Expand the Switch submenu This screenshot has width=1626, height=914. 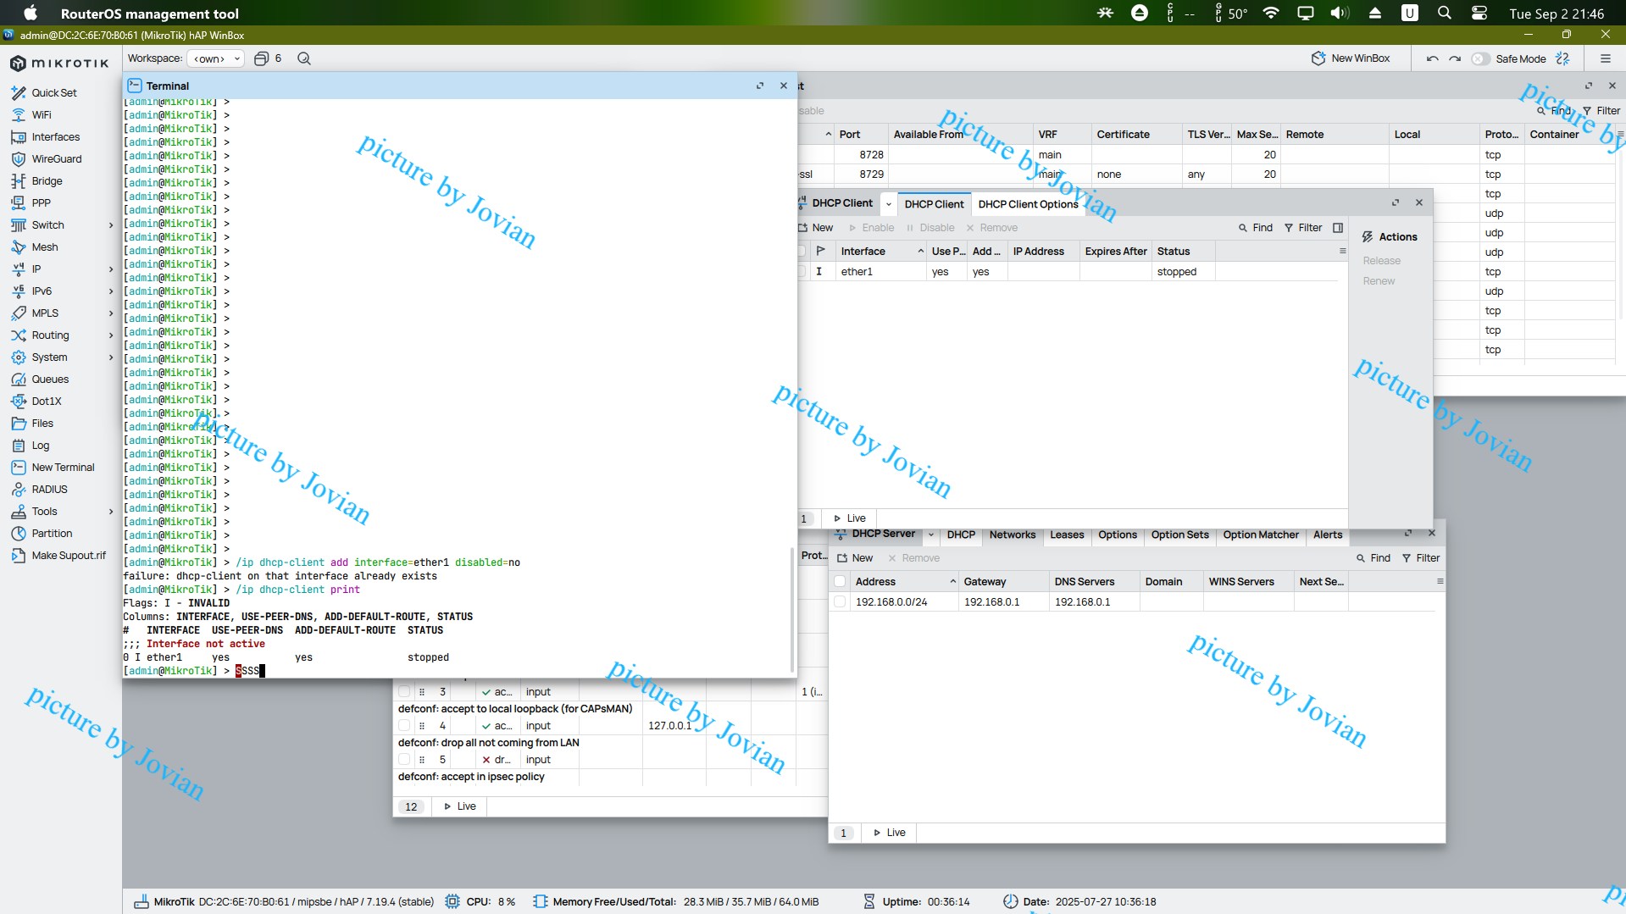pos(111,225)
